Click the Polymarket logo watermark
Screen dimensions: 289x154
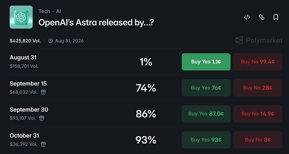click(259, 40)
